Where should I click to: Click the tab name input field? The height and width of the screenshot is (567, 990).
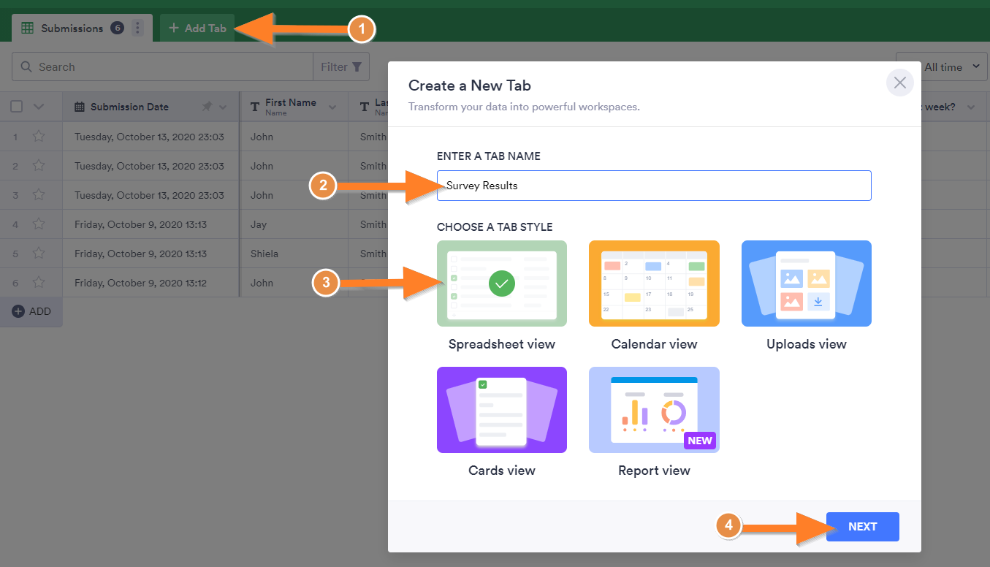click(654, 186)
